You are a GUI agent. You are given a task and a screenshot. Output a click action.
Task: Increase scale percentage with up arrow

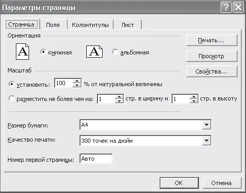tap(77, 81)
